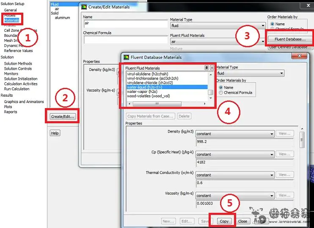
Task: Open Material Type dropdown in Fluent Database Materials
Action: click(250, 73)
